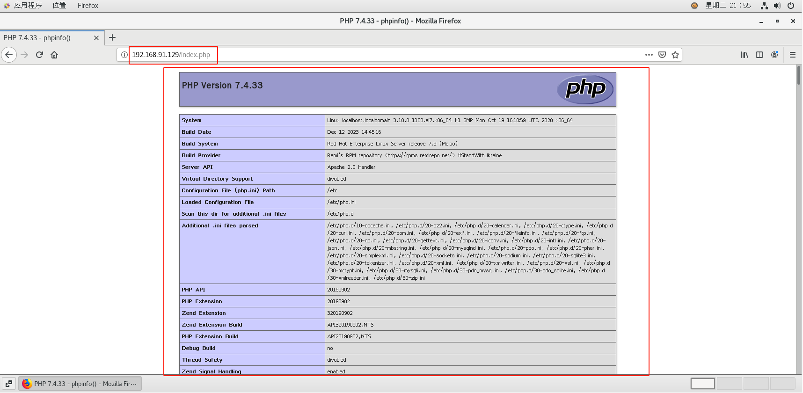Screen dimensions: 803x393
Task: Open the power menu icon
Action: click(791, 6)
